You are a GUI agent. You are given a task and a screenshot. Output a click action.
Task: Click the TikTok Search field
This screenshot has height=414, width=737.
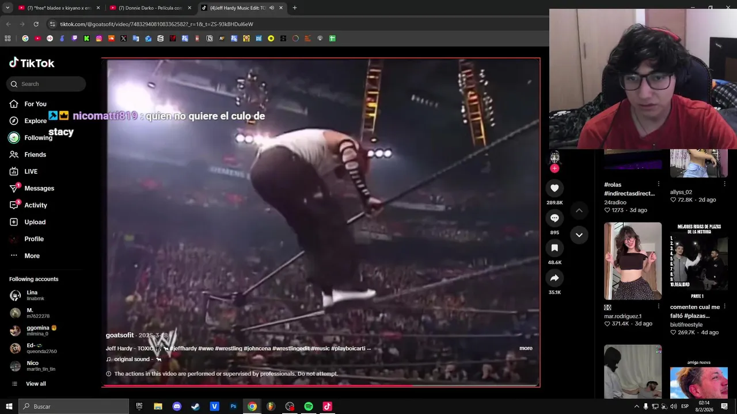coord(47,84)
